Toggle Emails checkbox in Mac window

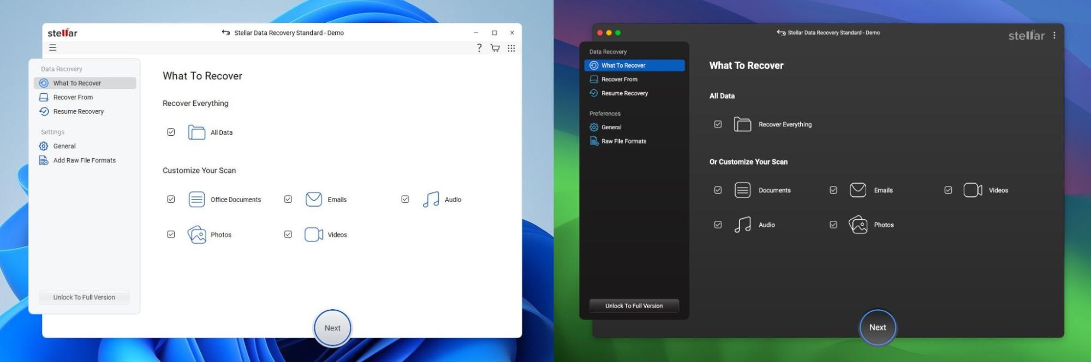pos(833,190)
